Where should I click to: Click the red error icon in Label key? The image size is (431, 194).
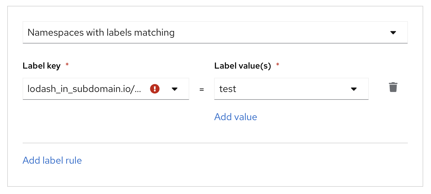[x=155, y=89]
